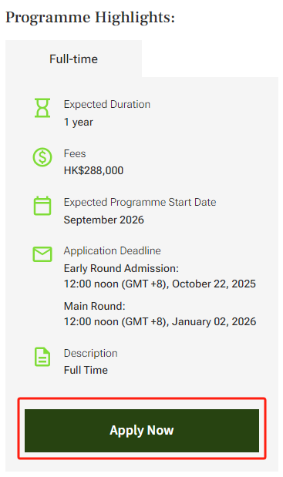Click the Main Round label
This screenshot has height=477, width=283.
pos(94,306)
